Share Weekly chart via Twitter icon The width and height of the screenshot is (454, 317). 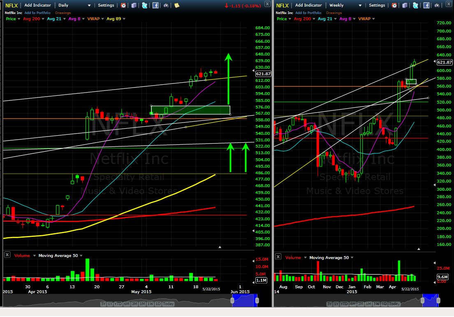(415, 5)
